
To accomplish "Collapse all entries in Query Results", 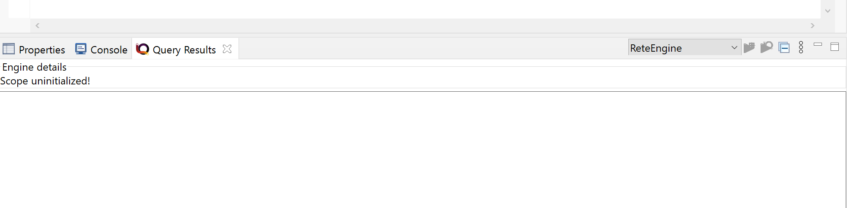I will pos(784,47).
